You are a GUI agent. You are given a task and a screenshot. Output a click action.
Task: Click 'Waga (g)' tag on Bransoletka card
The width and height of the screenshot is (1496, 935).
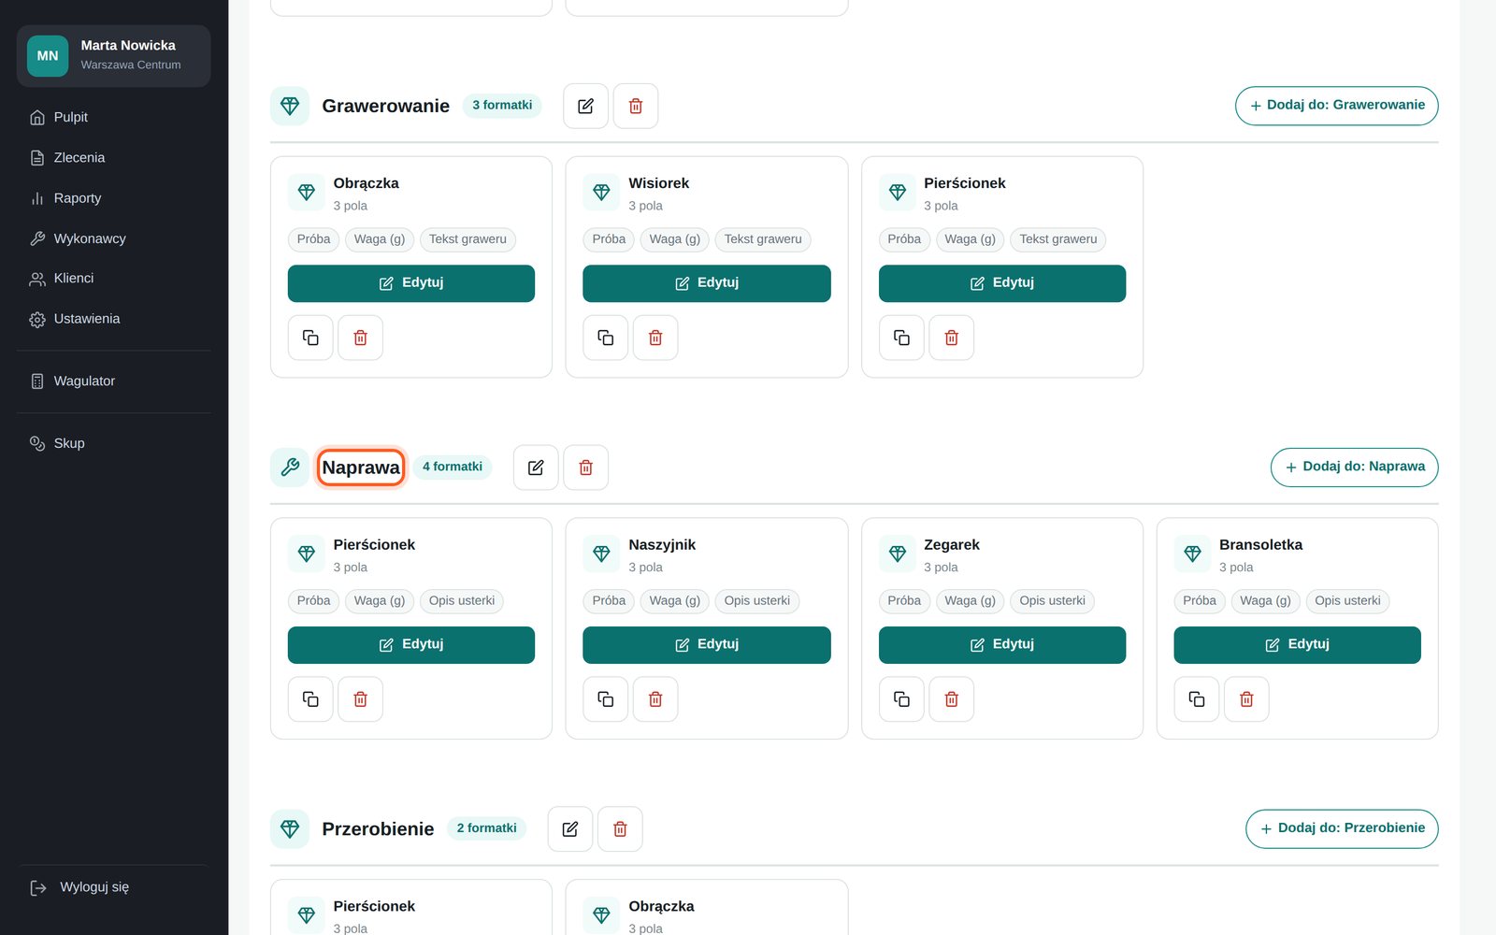(x=1265, y=601)
